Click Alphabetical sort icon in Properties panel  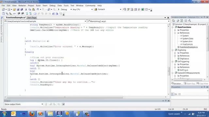pyautogui.click(x=176, y=94)
